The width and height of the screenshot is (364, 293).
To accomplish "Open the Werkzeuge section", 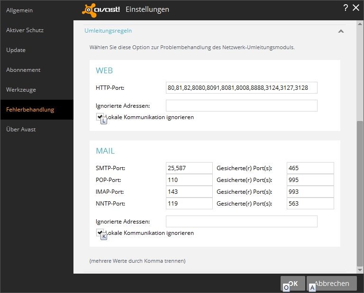I will pos(21,89).
